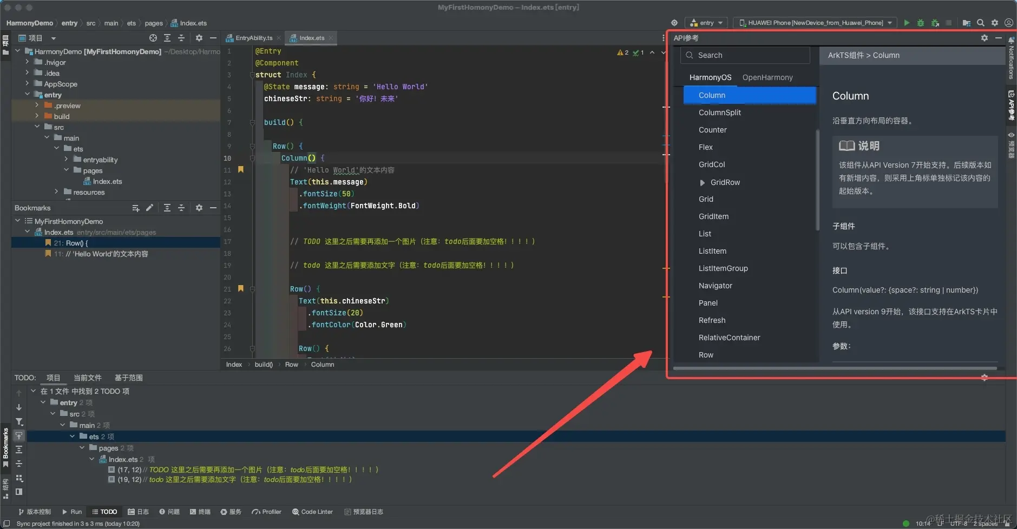
Task: Switch TODO view to 当前文件 tab
Action: pyautogui.click(x=88, y=378)
